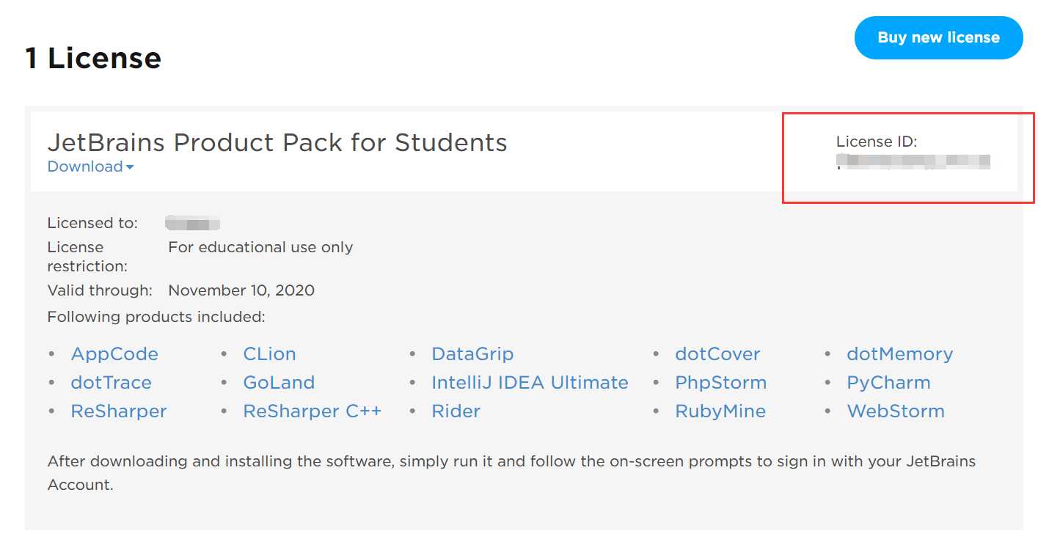The width and height of the screenshot is (1038, 539).
Task: Open the PhpStorm product link
Action: click(720, 382)
